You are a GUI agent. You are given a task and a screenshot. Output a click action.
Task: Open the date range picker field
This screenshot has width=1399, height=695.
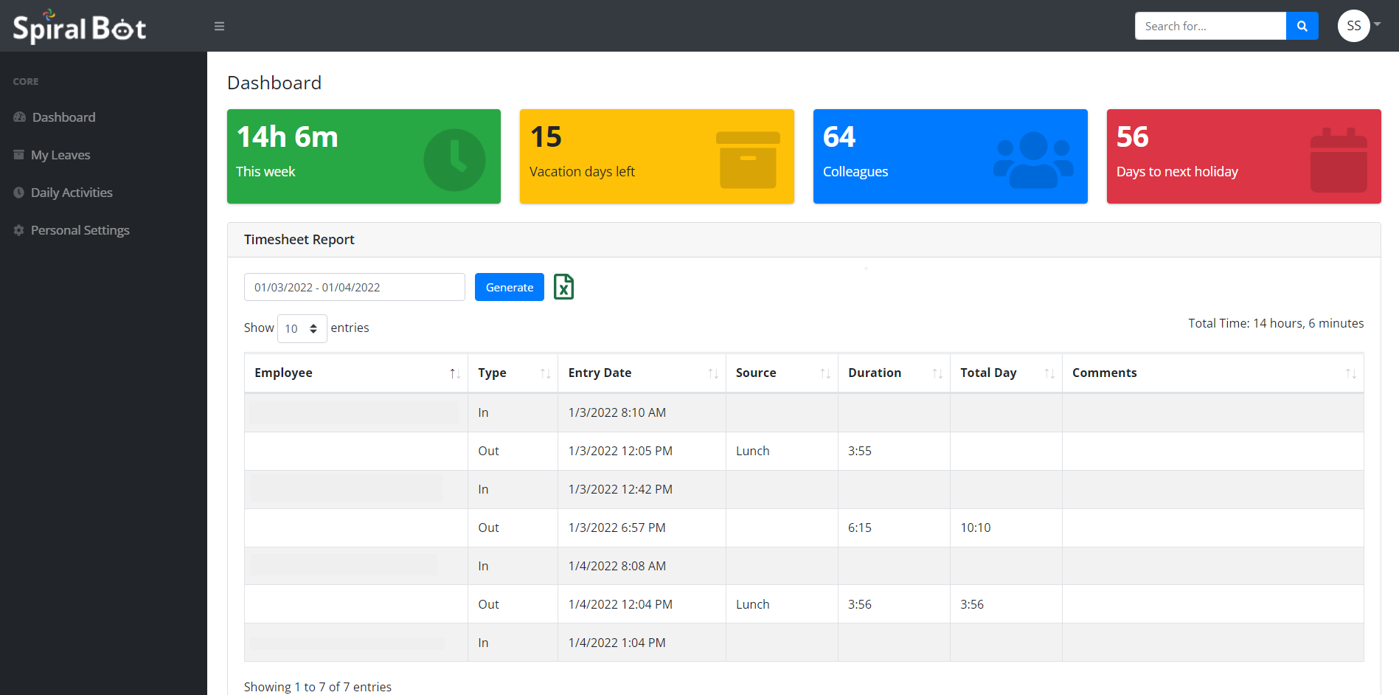coord(354,287)
